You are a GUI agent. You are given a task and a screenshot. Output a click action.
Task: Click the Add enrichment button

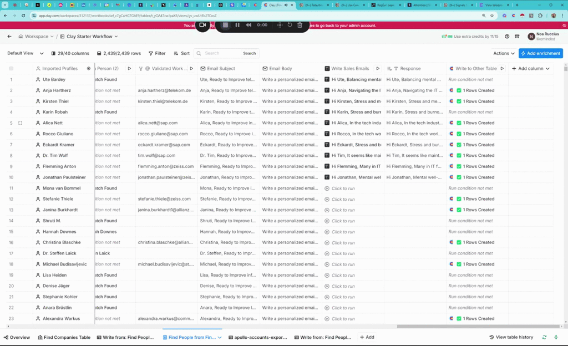[541, 53]
